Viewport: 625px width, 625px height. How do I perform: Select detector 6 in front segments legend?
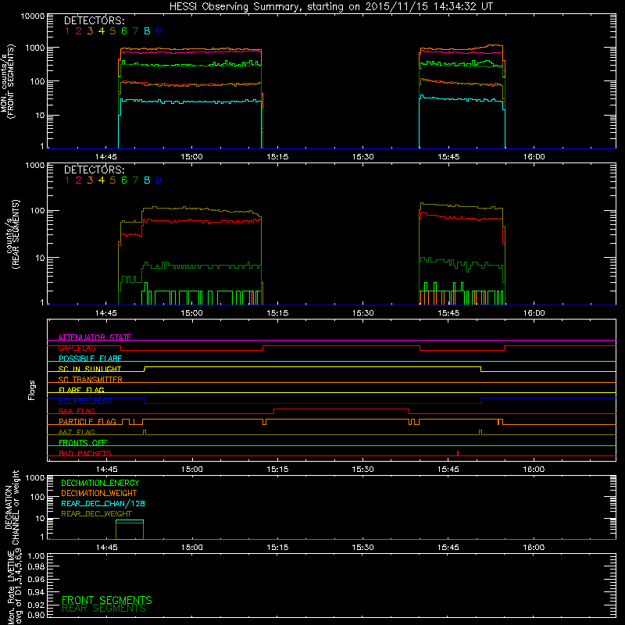(124, 31)
